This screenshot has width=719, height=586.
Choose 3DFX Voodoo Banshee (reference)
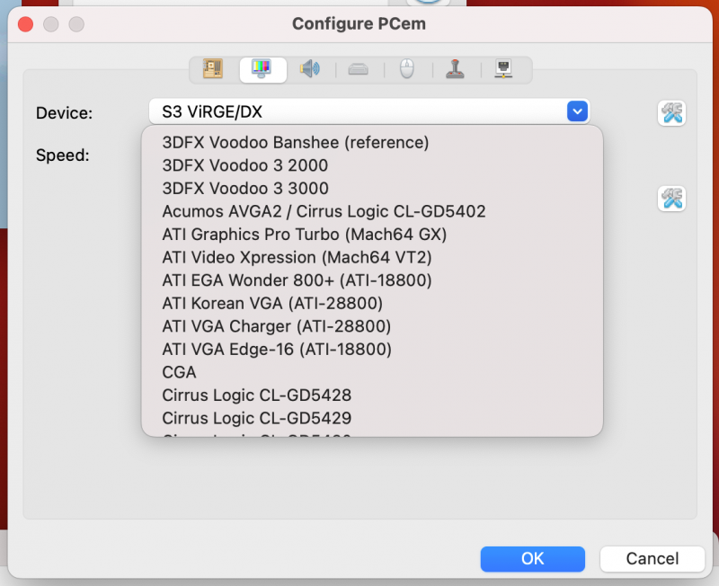(296, 142)
